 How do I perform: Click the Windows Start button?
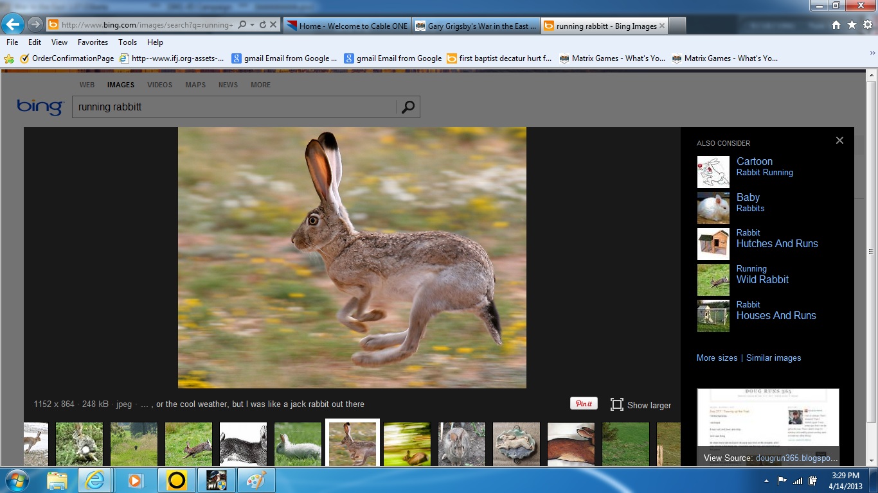tap(15, 480)
